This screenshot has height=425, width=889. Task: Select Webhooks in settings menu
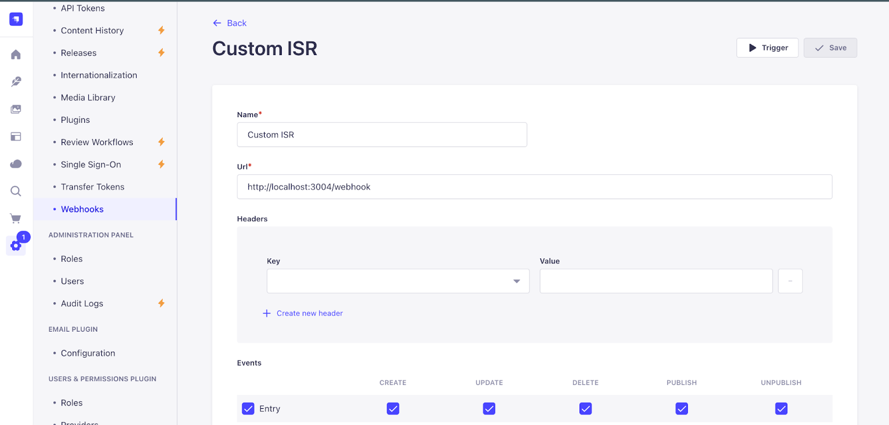click(x=105, y=209)
